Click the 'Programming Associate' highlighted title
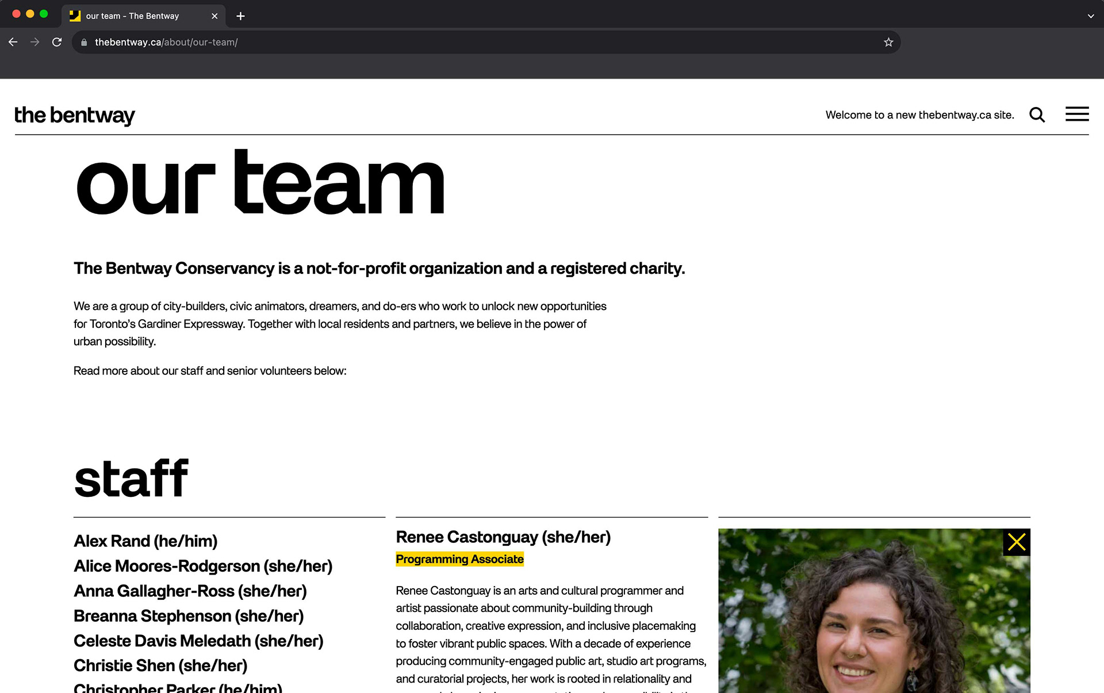The height and width of the screenshot is (693, 1104). [459, 559]
